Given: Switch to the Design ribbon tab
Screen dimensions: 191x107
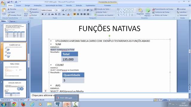Looking at the screenshot, I should pos(27,5).
